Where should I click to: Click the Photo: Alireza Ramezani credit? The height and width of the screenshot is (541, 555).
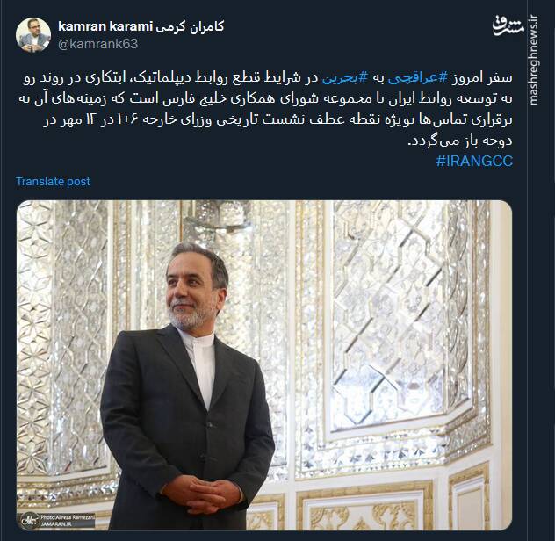(68, 517)
